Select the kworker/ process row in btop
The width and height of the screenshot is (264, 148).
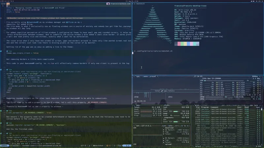[x=227, y=115]
